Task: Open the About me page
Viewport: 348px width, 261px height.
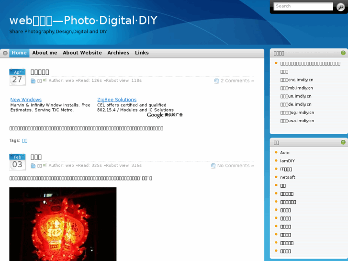Action: [x=45, y=53]
